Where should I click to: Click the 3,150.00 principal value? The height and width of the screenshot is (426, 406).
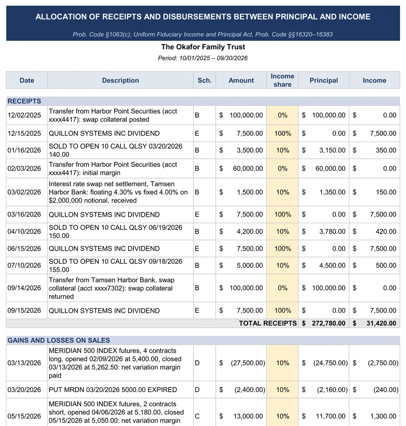point(332,150)
